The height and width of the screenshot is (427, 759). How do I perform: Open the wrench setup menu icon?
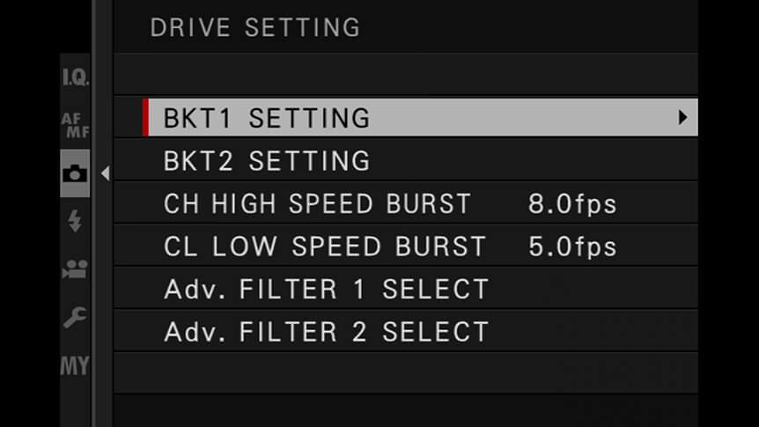click(x=75, y=318)
